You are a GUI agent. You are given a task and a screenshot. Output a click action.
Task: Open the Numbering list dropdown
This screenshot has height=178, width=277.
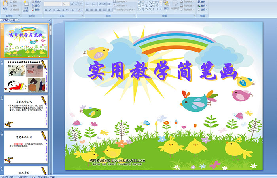point(94,4)
